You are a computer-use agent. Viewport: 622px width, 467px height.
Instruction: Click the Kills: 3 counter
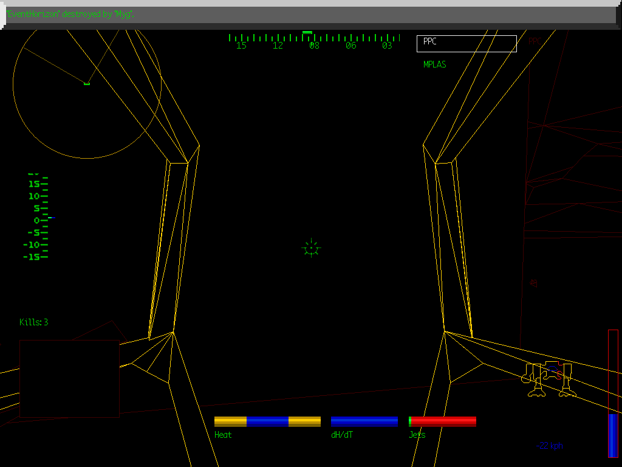35,322
